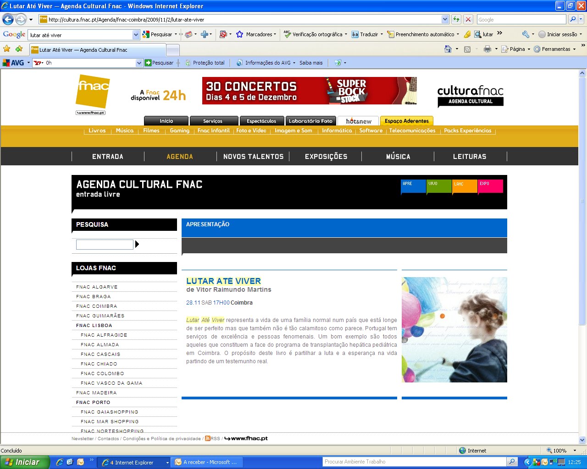The image size is (587, 469).
Task: Expand Preenchimento automático dropdown
Action: (x=458, y=34)
